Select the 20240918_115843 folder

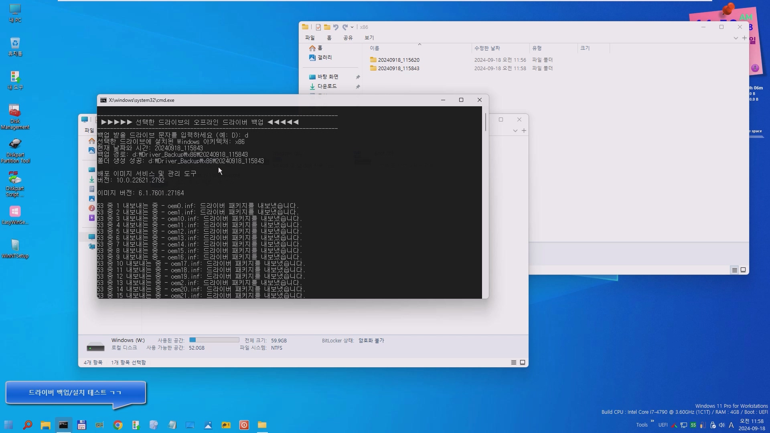[x=398, y=69]
